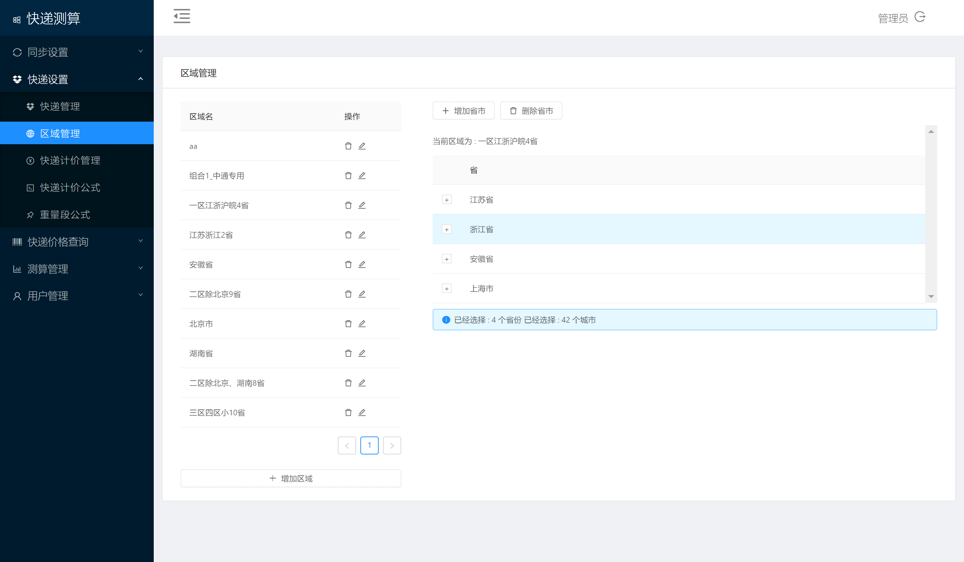Edit the 二区除北京9省 region

point(362,294)
